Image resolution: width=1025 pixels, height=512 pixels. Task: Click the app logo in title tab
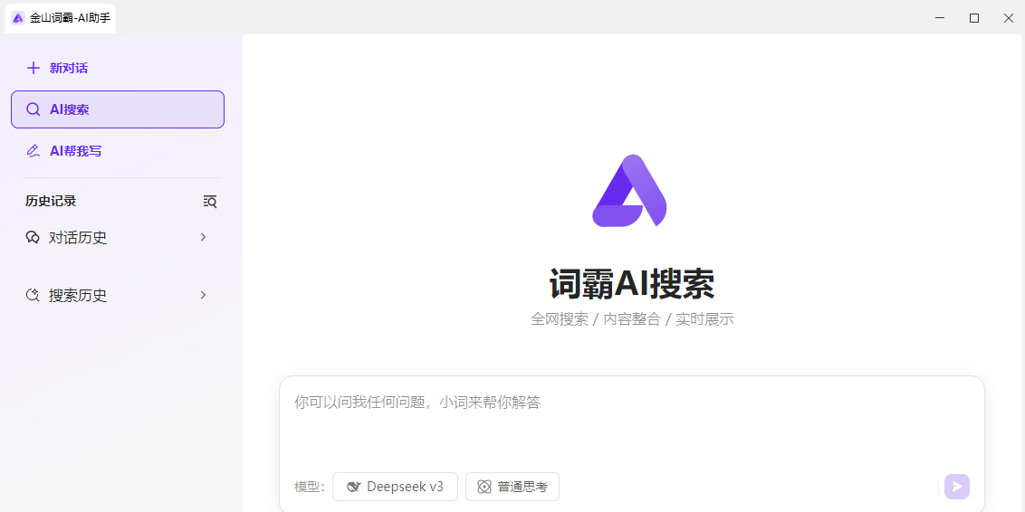pyautogui.click(x=18, y=18)
